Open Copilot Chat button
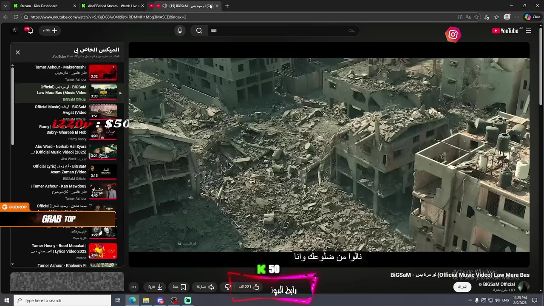 click(x=532, y=17)
